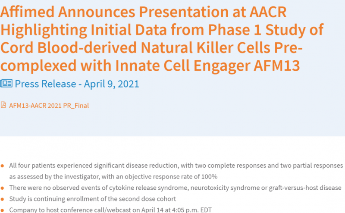Click the PDF file icon
The width and height of the screenshot is (345, 213).
tap(3, 105)
